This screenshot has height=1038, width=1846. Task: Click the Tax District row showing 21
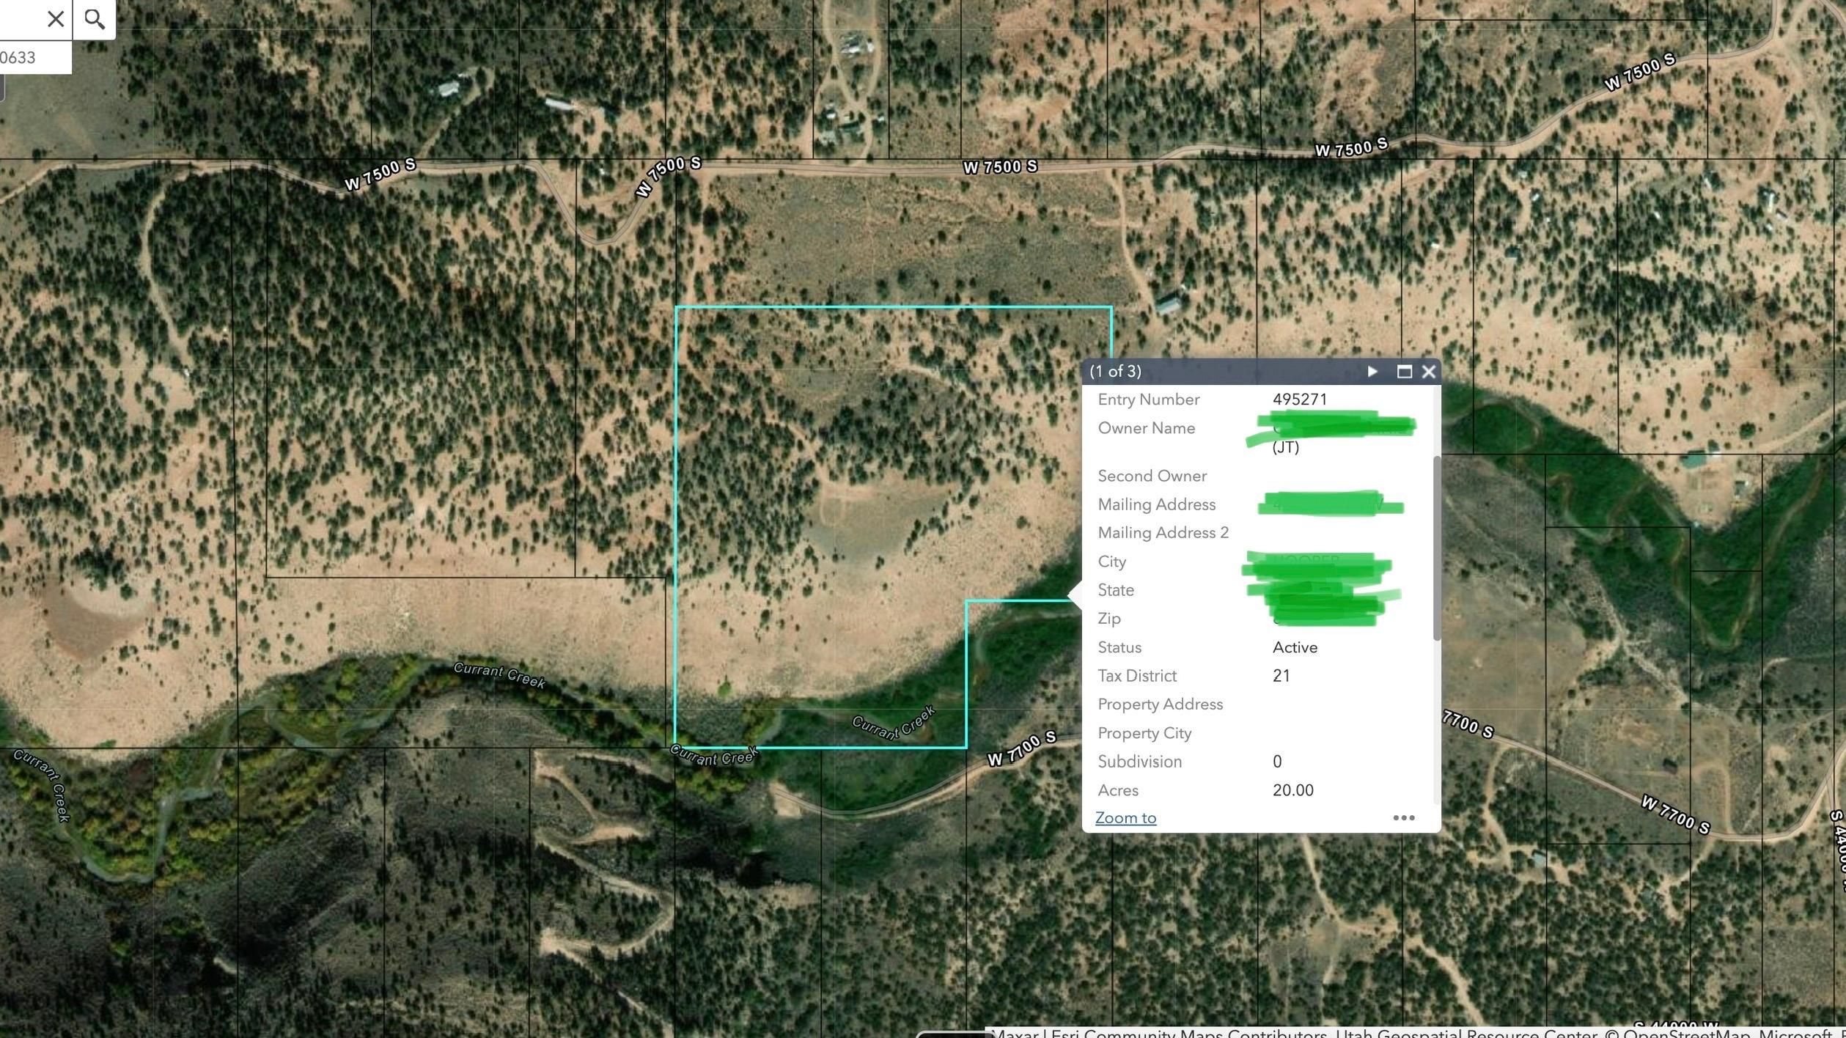(1281, 675)
